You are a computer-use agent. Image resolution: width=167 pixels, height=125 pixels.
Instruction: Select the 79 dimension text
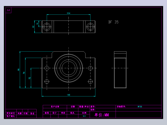[24, 73]
